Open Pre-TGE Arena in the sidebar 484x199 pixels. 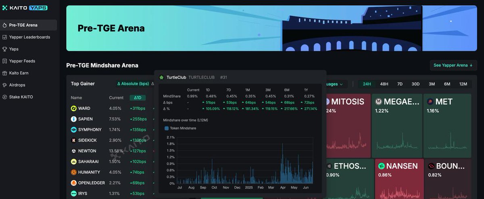tap(29, 25)
